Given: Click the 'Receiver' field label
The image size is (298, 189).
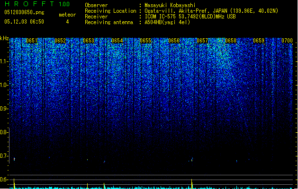Looking at the screenshot, I should pos(96,17).
